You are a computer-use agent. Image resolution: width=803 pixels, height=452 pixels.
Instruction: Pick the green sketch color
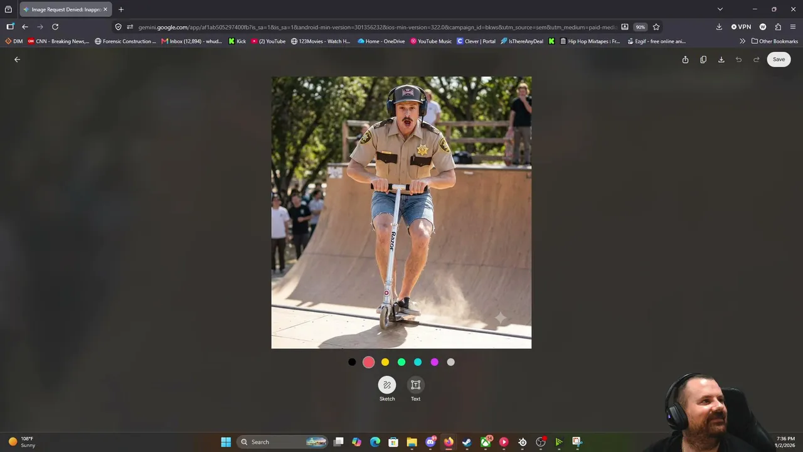(x=401, y=362)
